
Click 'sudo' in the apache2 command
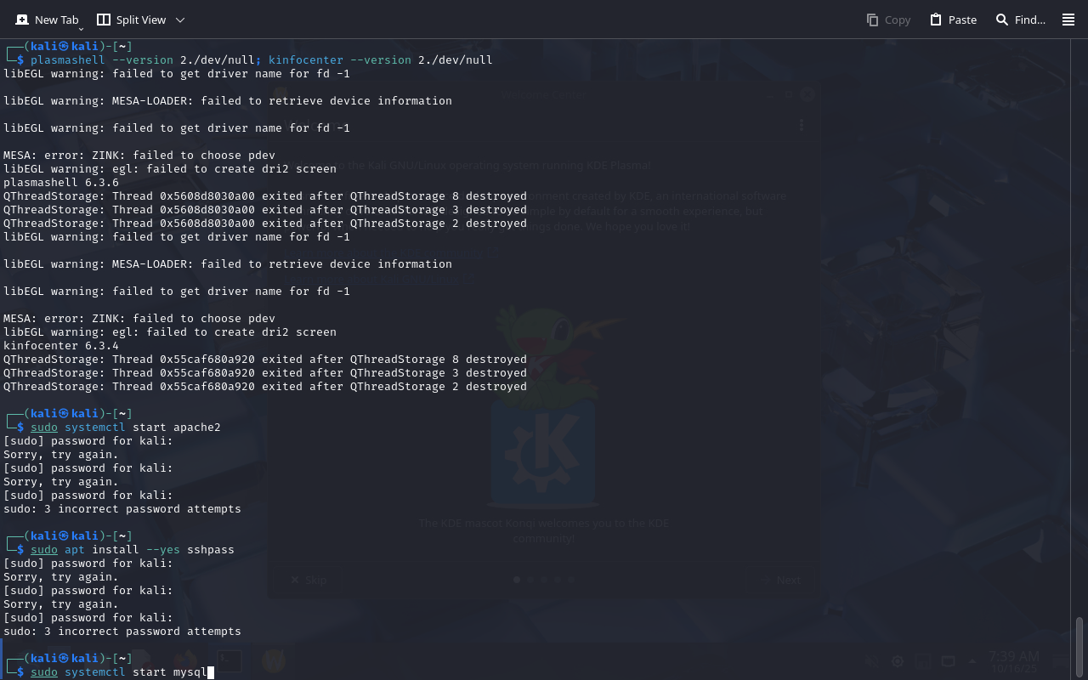(44, 428)
